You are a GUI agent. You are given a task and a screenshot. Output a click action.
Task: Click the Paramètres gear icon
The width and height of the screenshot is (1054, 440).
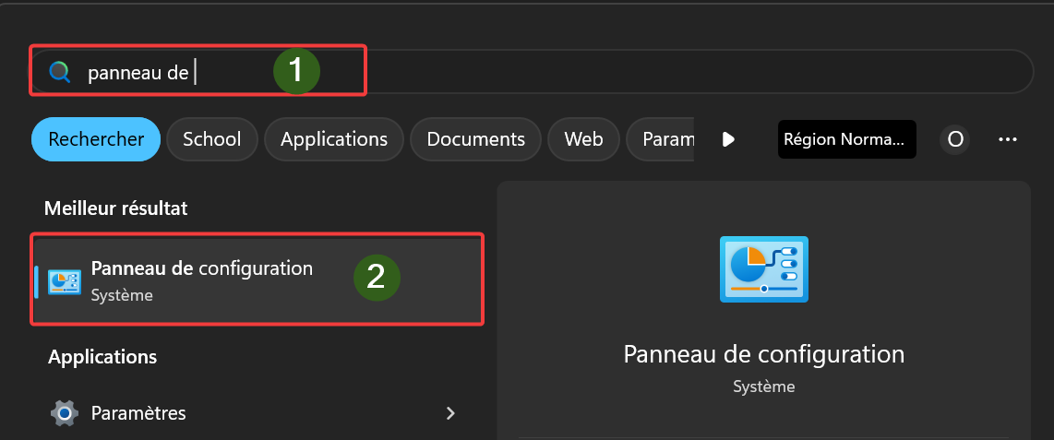65,413
